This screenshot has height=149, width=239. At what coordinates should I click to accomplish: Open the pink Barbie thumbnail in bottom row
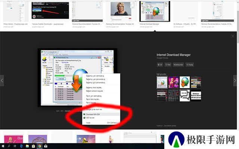pyautogui.click(x=13, y=139)
